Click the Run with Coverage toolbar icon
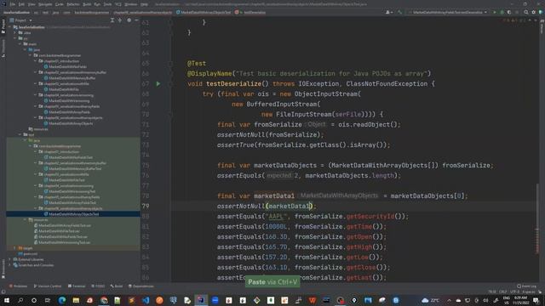The image size is (545, 306). [509, 12]
